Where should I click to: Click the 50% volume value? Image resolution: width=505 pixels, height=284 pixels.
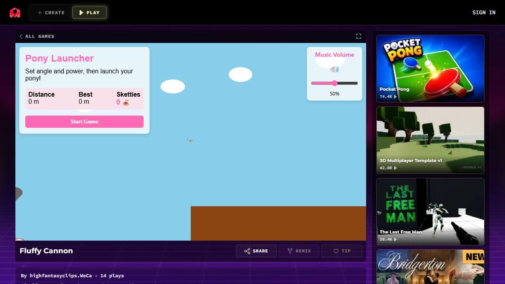335,94
